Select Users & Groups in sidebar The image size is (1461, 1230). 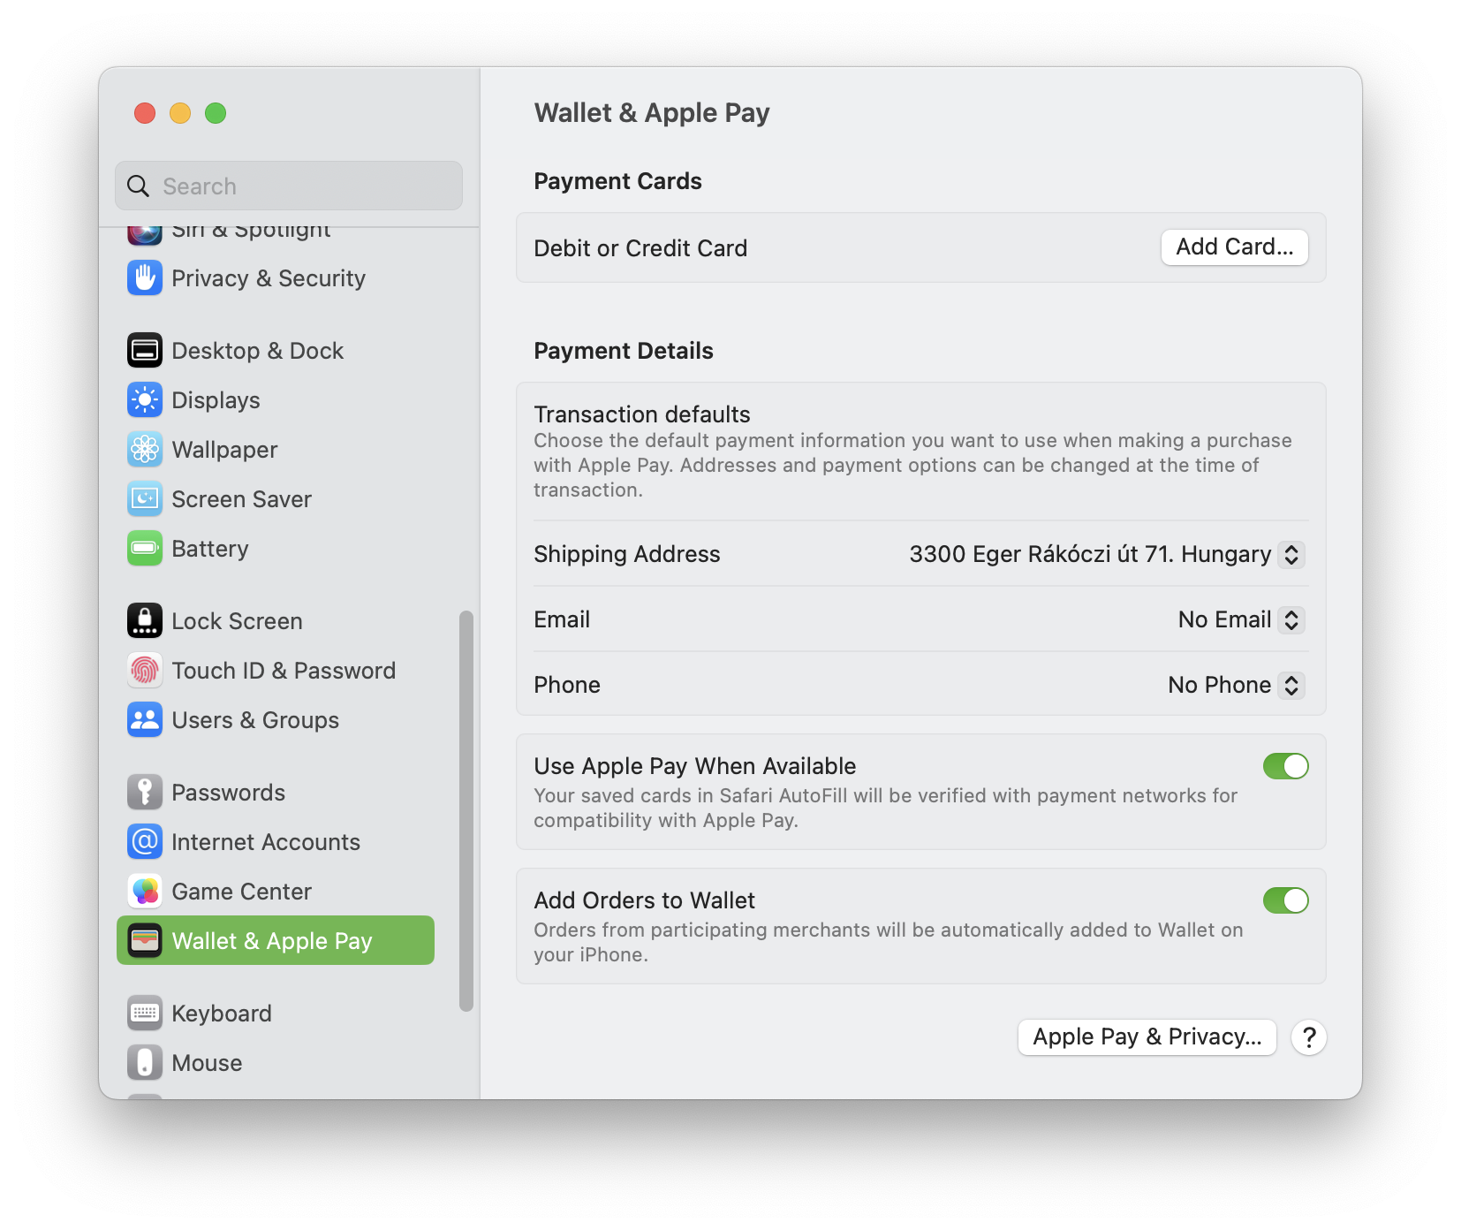click(x=255, y=720)
